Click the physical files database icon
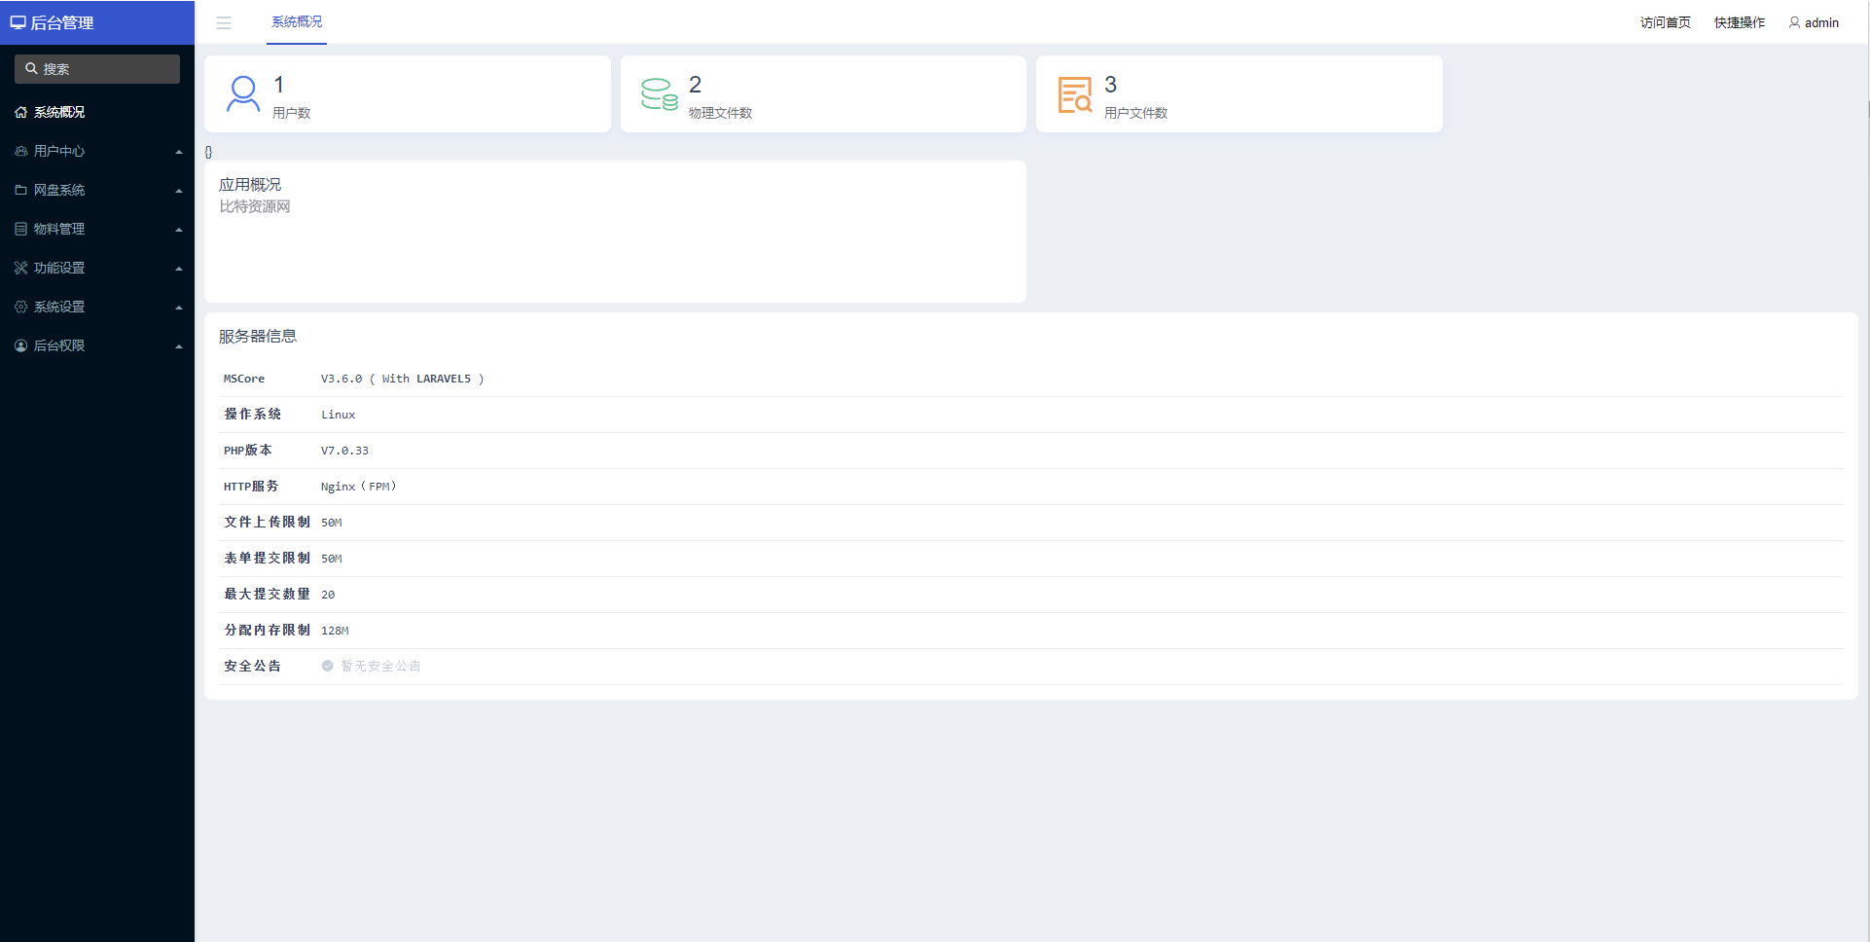Viewport: 1870px width, 942px height. [659, 94]
